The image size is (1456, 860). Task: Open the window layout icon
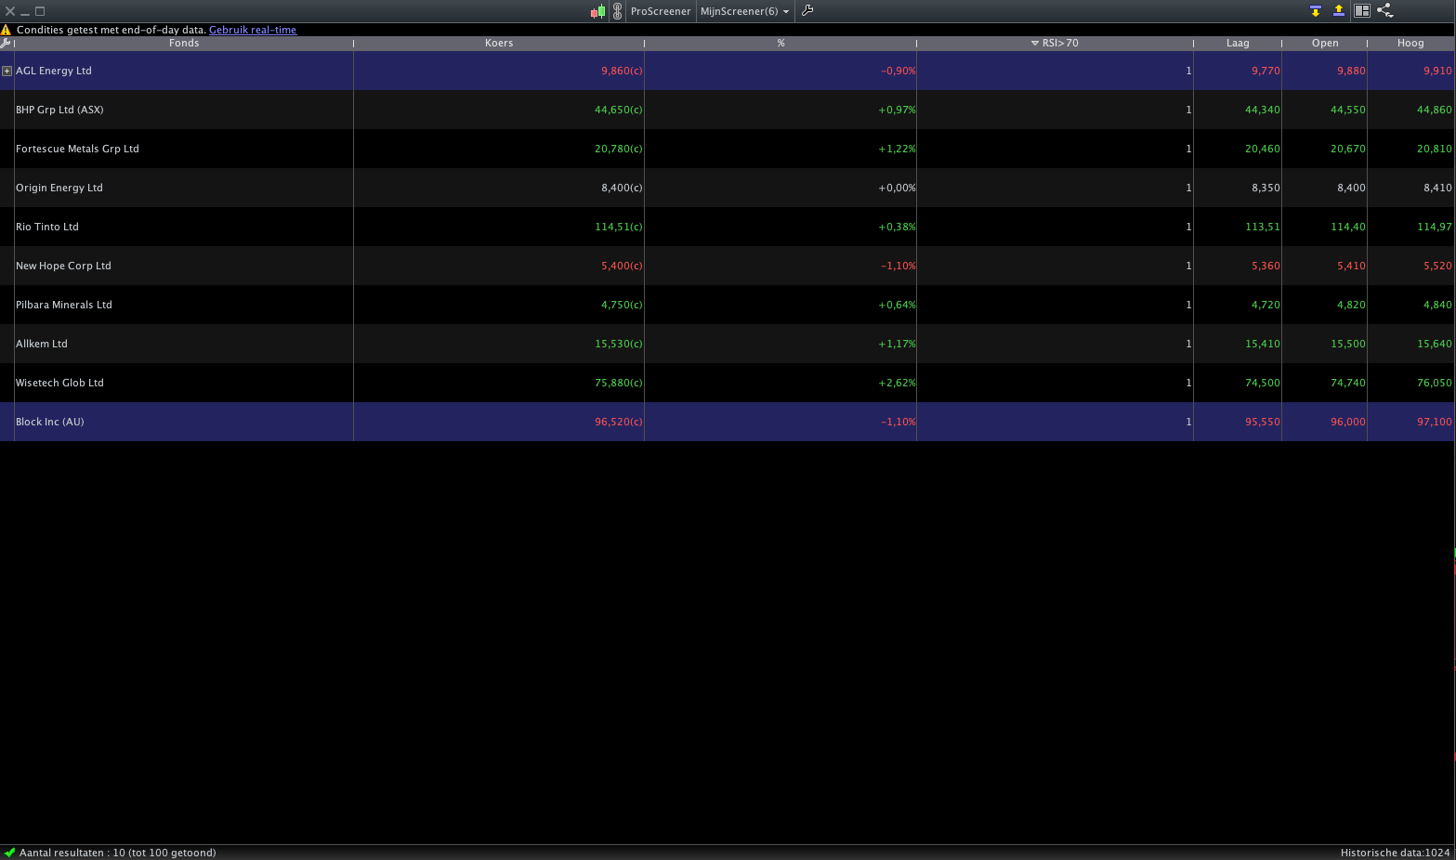[1361, 11]
